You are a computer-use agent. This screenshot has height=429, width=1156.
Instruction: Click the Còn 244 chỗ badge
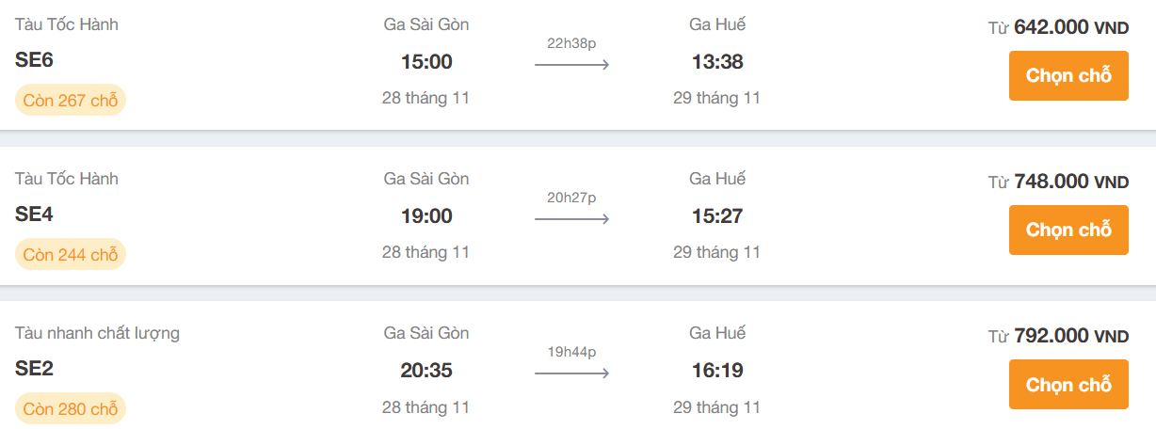point(71,254)
